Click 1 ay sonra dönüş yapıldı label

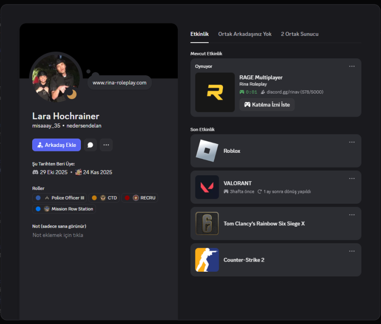(x=287, y=191)
